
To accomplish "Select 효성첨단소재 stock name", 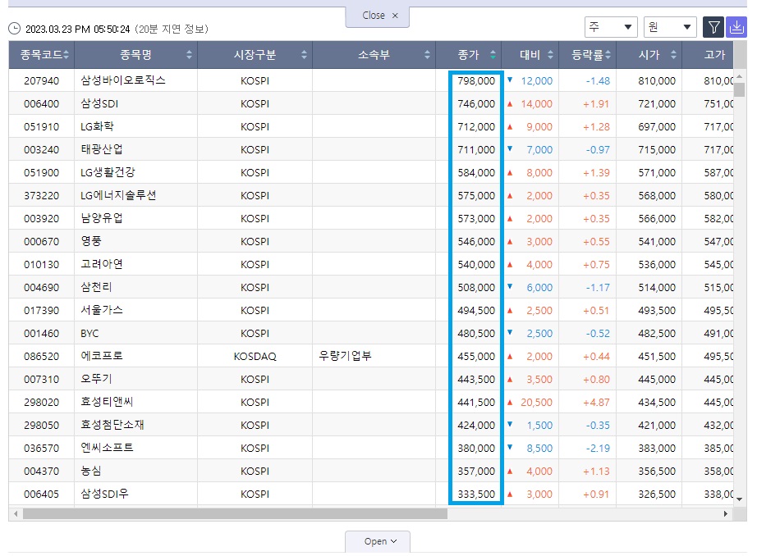I will click(112, 425).
